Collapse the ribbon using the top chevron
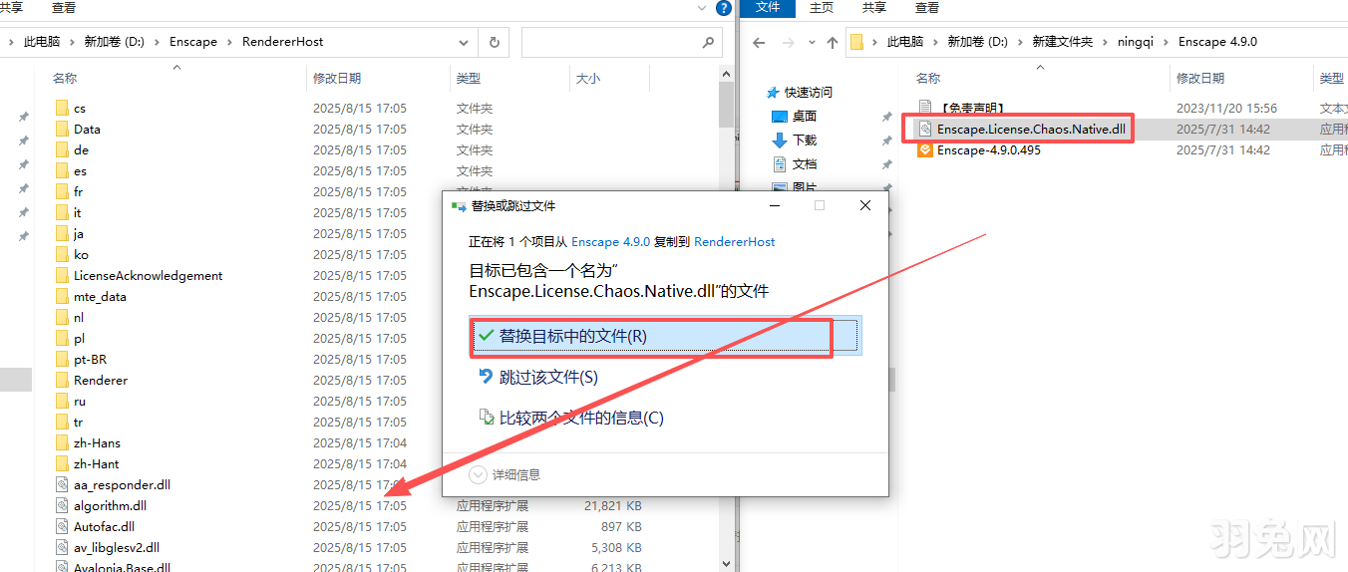Screen dimensions: 1348x572 pos(702,8)
